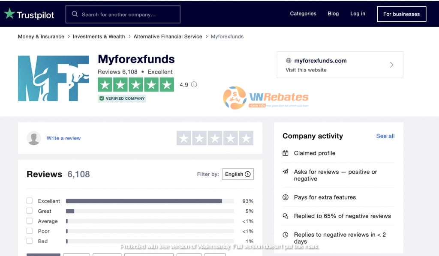
Task: Go to Money & Insurance breadcrumb
Action: (41, 36)
